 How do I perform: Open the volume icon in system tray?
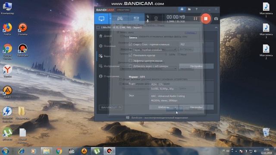(256, 151)
